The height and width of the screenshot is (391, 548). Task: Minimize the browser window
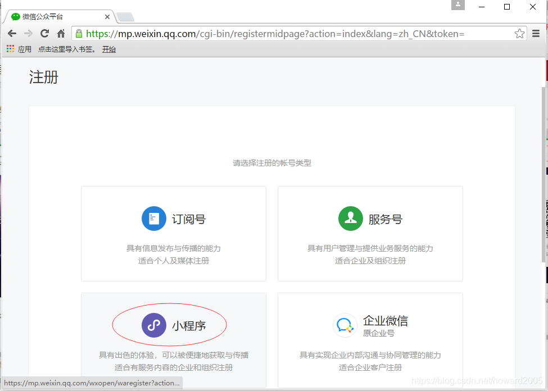pyautogui.click(x=482, y=7)
